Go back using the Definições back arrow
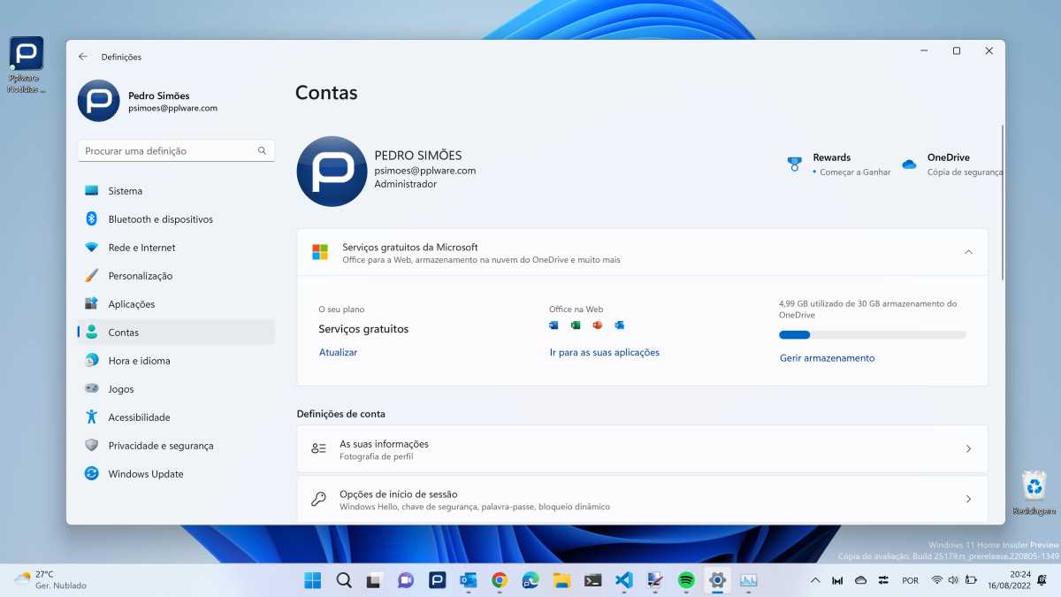1061x597 pixels. point(83,57)
